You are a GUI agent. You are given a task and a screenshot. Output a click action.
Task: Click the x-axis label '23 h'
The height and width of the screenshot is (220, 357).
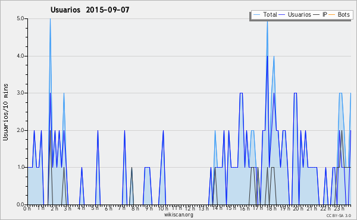pyautogui.click(x=339, y=208)
